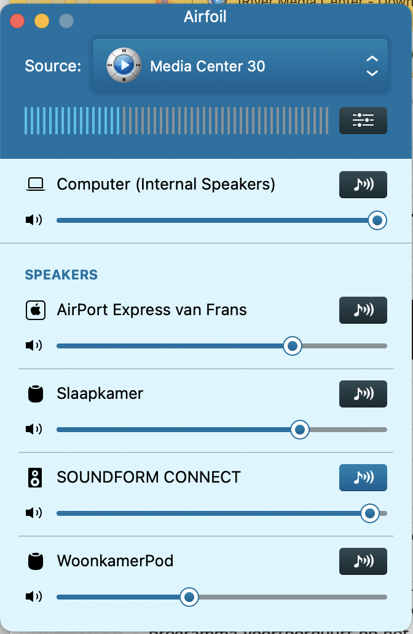Click the Slaapkamer HomePod icon
Screen dimensions: 413x634
coord(36,394)
